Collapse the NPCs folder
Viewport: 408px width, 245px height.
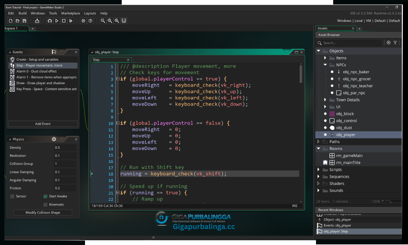point(325,65)
